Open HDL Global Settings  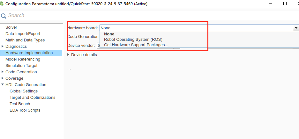tap(24, 91)
